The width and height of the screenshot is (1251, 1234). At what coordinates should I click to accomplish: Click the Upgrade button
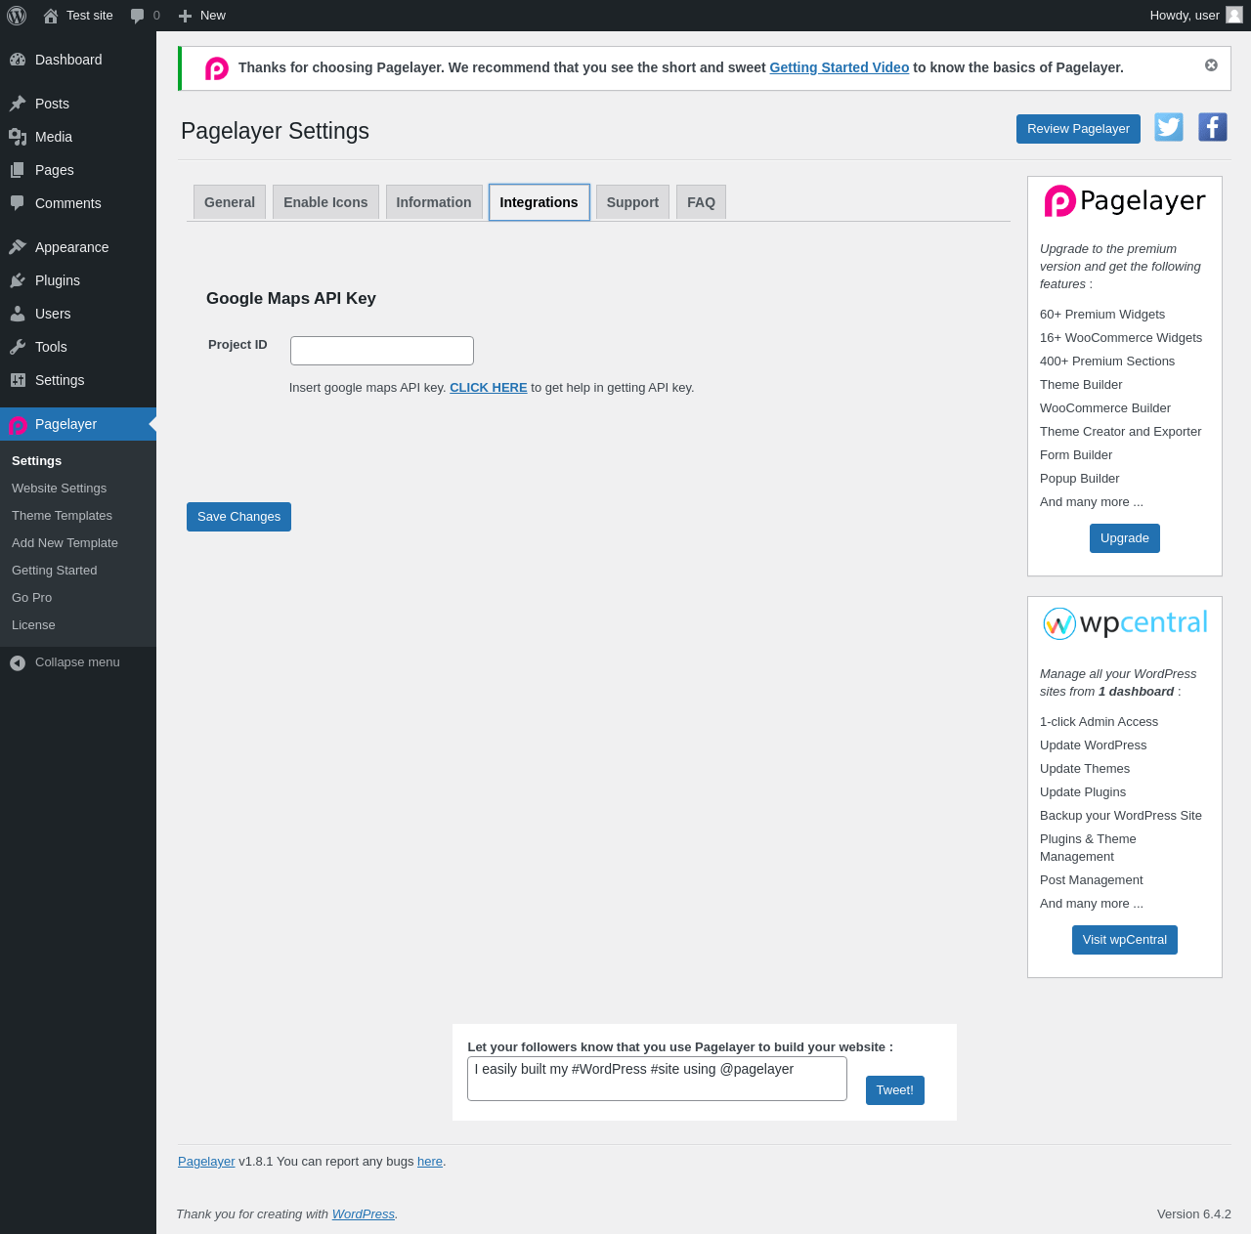click(1125, 538)
